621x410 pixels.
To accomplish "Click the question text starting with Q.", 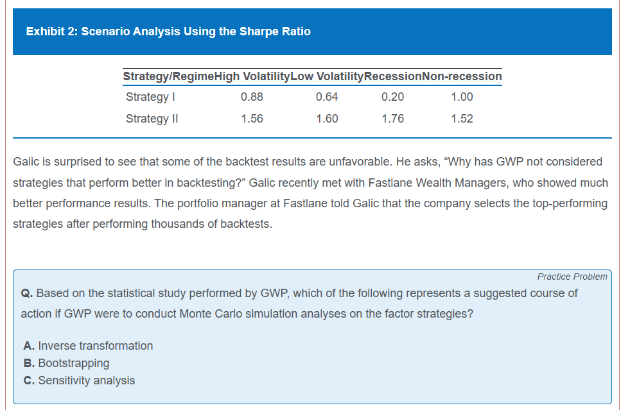I will pyautogui.click(x=299, y=303).
